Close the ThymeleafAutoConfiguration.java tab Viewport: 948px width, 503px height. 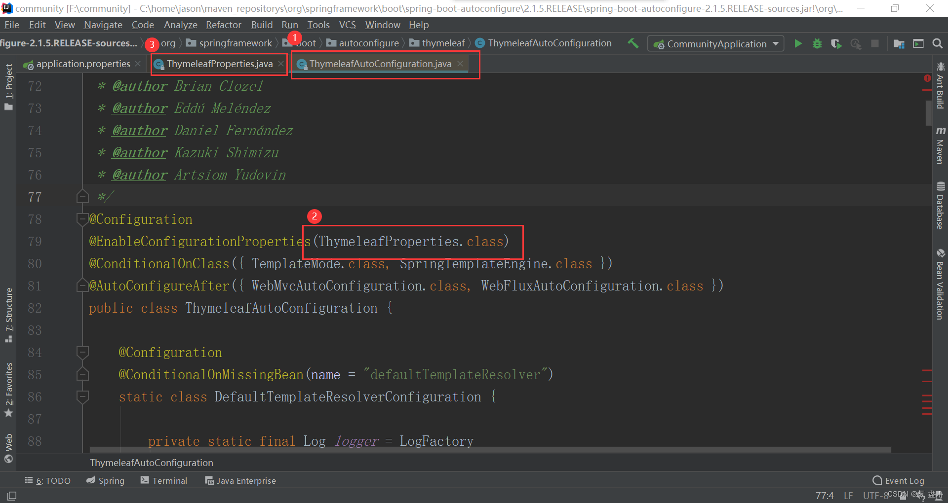click(x=460, y=64)
